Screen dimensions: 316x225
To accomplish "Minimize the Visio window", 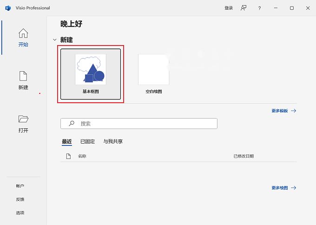I will click(x=276, y=8).
